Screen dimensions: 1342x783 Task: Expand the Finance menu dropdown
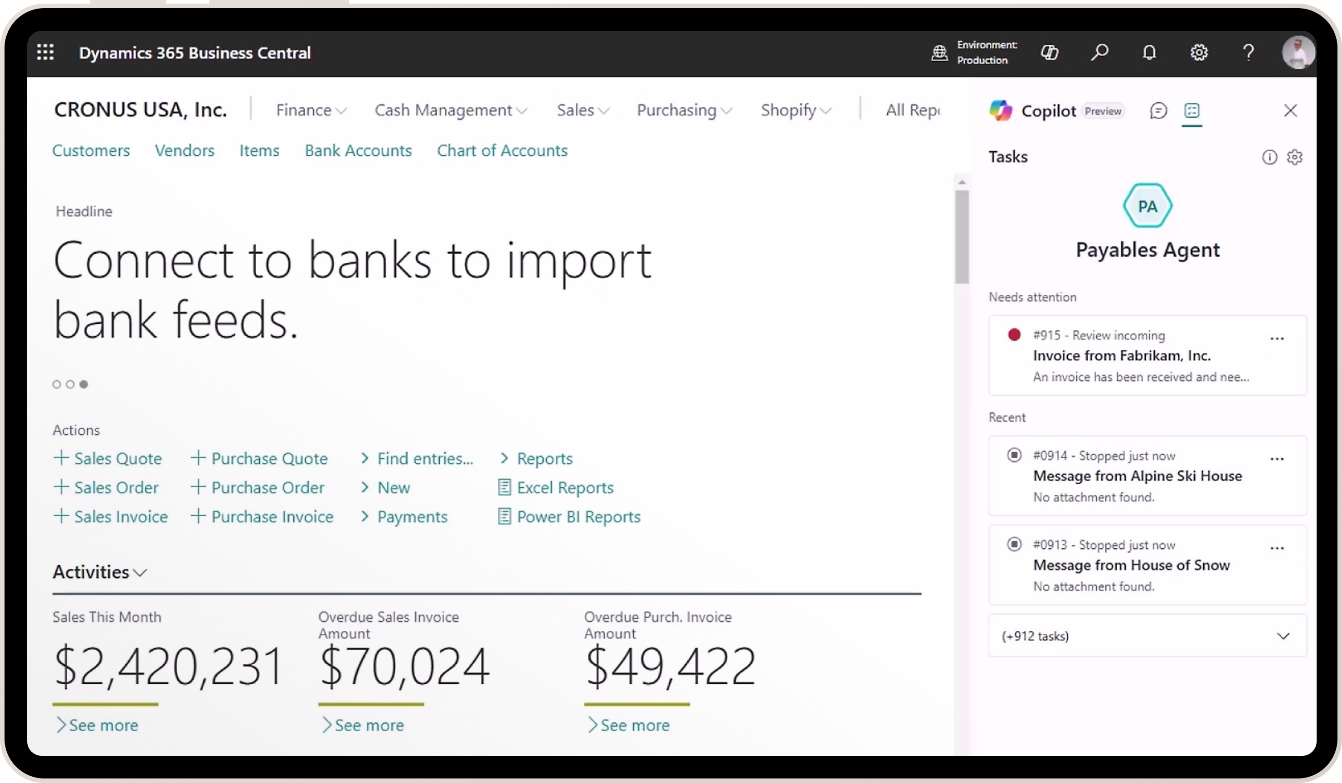(311, 110)
